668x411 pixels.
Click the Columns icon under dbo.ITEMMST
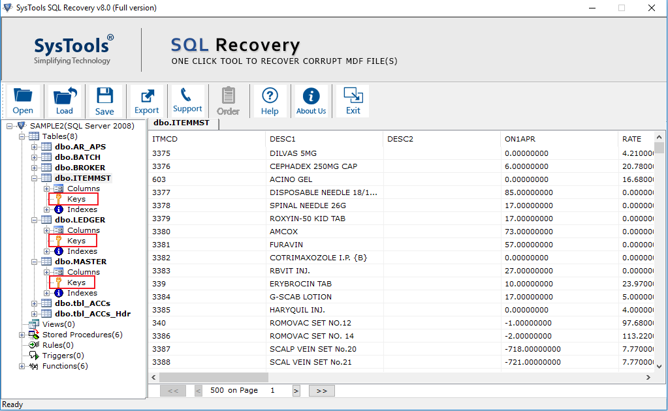coord(59,189)
